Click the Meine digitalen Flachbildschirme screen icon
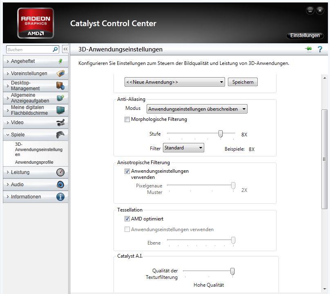The image size is (330, 294). (60, 110)
